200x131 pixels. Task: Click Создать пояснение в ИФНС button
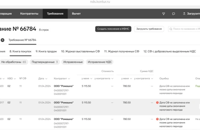click(x=113, y=29)
